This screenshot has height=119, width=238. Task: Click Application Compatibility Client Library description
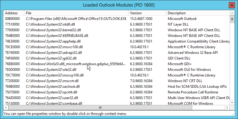(x=199, y=41)
